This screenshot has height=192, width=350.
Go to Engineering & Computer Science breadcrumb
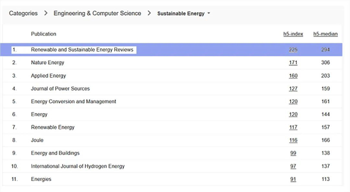97,13
